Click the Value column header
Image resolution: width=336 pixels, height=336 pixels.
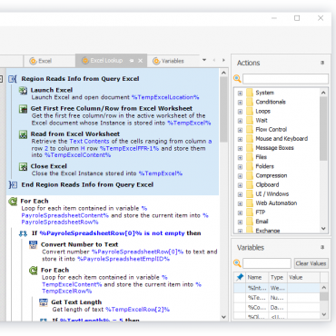(x=303, y=277)
